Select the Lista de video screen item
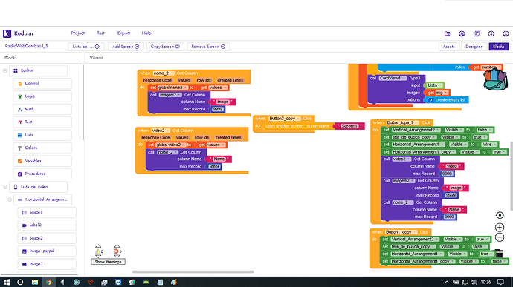This screenshot has width=513, height=287. 38,187
